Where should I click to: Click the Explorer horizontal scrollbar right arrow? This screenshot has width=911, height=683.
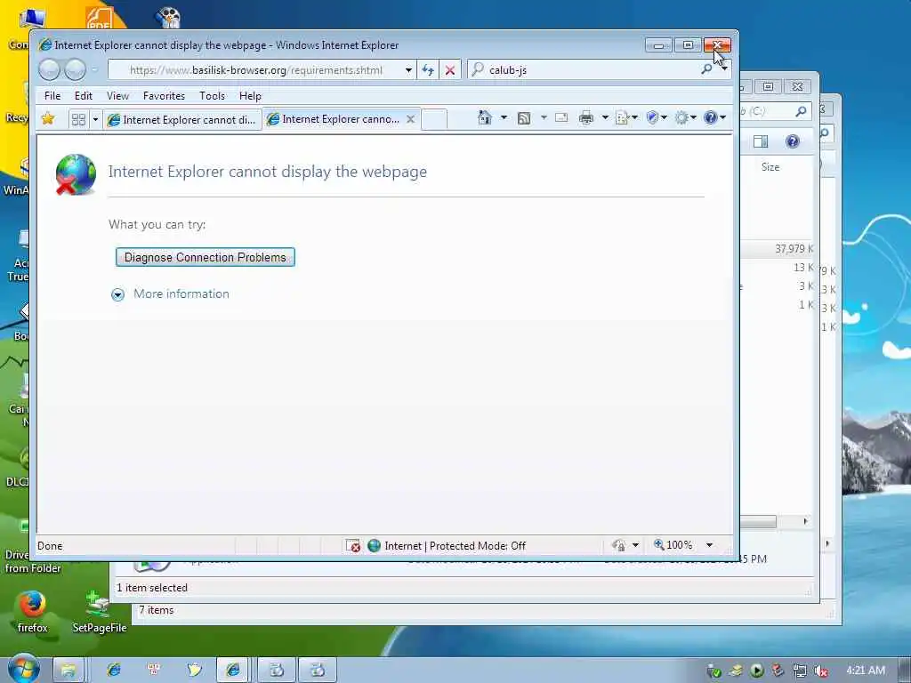tap(805, 521)
